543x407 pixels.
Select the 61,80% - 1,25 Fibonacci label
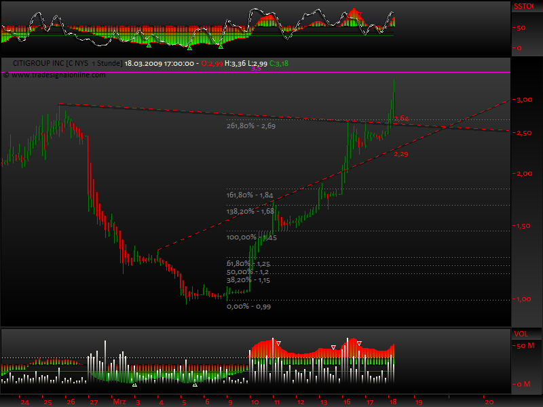[x=248, y=264]
